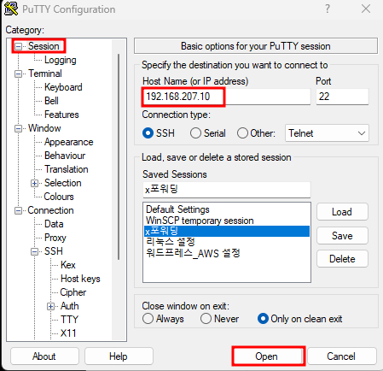Screen dimensions: 383x371
Task: Click the category tree vertical scrollbar
Action: pyautogui.click(x=119, y=156)
